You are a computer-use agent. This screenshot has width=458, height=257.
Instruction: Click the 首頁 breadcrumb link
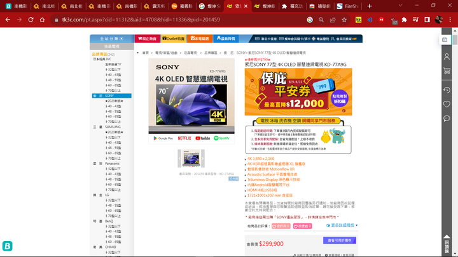tap(146, 53)
